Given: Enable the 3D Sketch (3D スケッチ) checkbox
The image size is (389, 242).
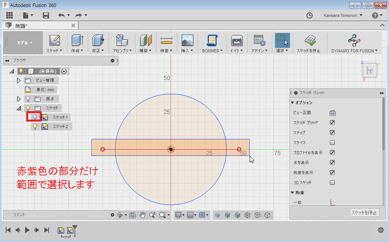Looking at the screenshot, I should [x=332, y=183].
